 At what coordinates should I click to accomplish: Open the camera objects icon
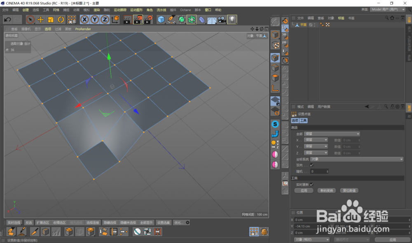point(222,20)
